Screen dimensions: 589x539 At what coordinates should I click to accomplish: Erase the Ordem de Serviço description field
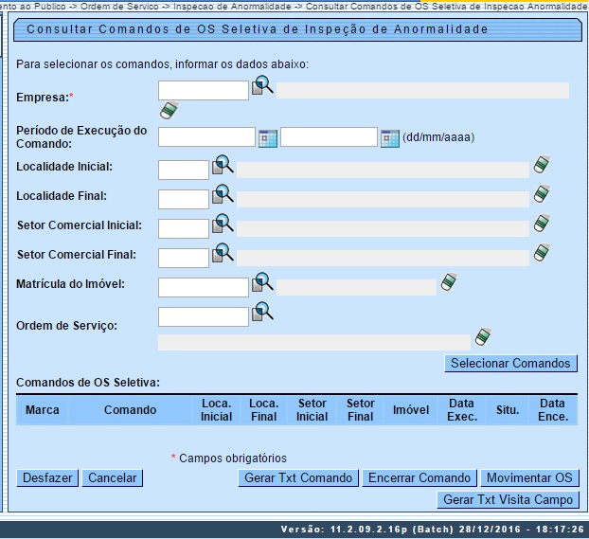pos(483,336)
